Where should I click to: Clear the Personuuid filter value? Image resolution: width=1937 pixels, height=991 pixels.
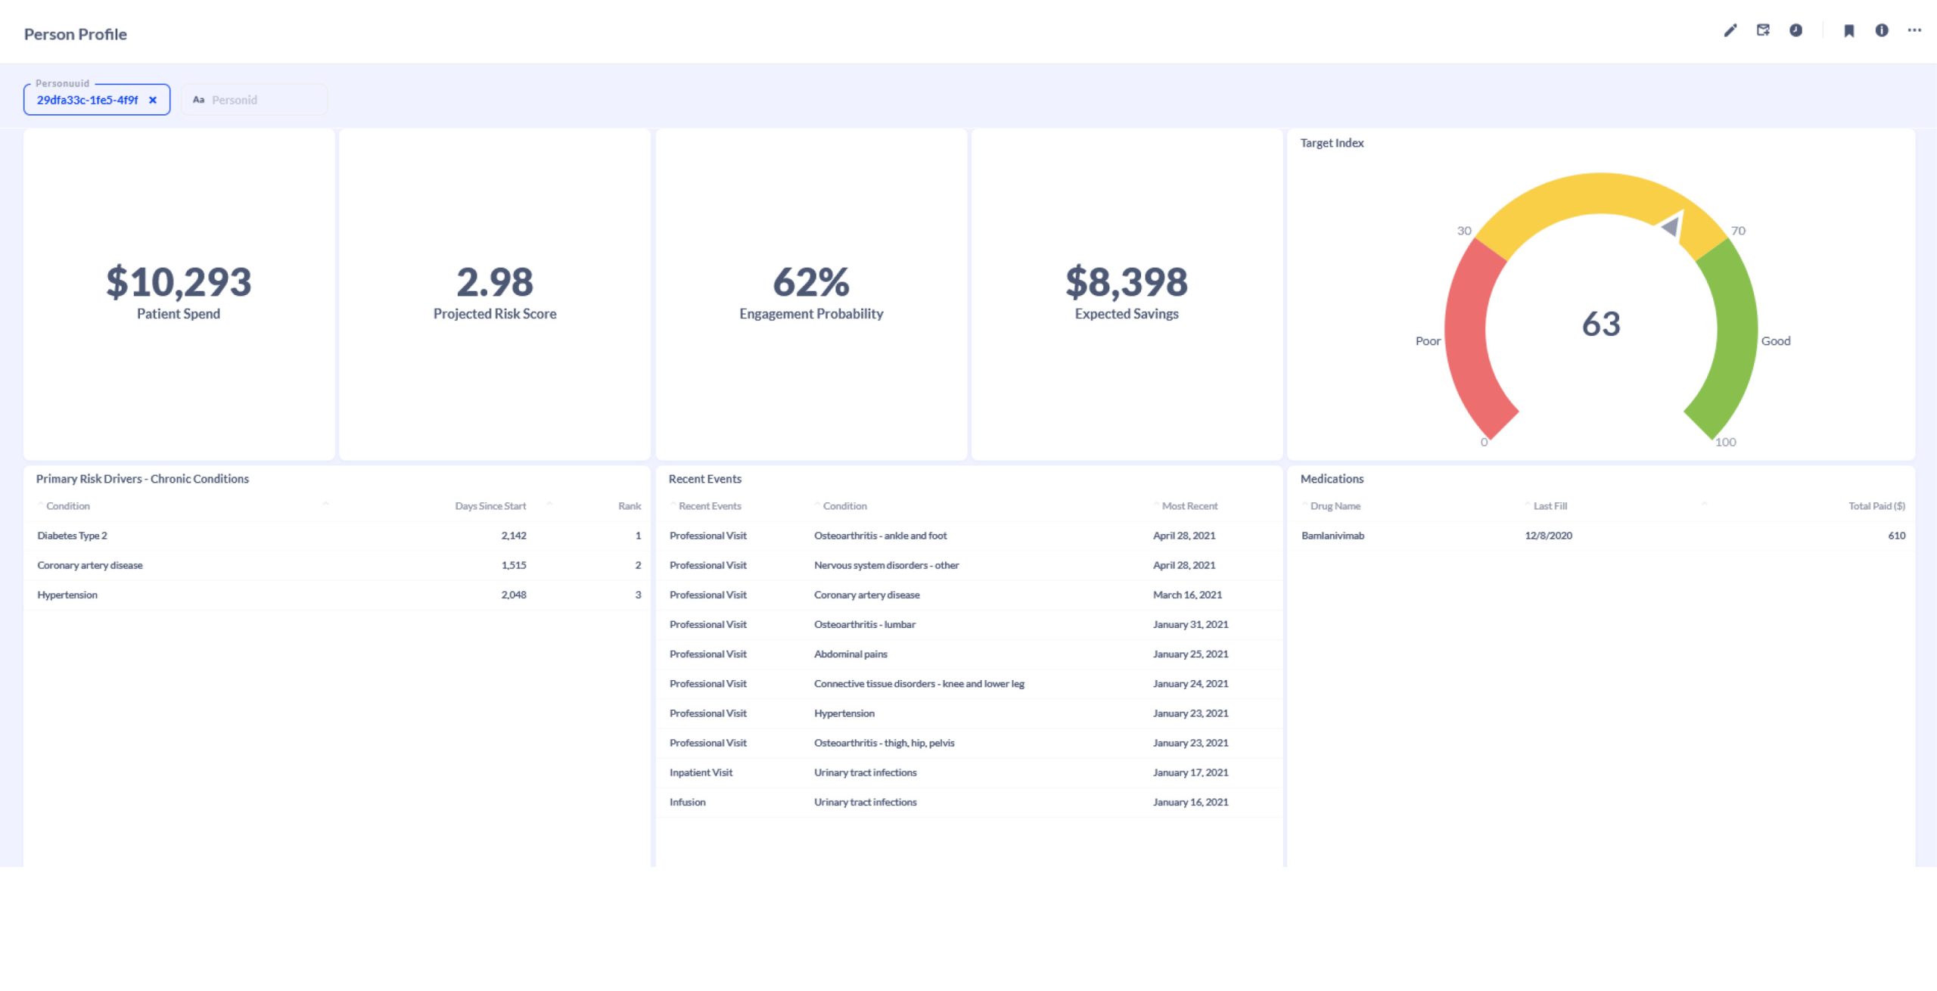pyautogui.click(x=153, y=100)
